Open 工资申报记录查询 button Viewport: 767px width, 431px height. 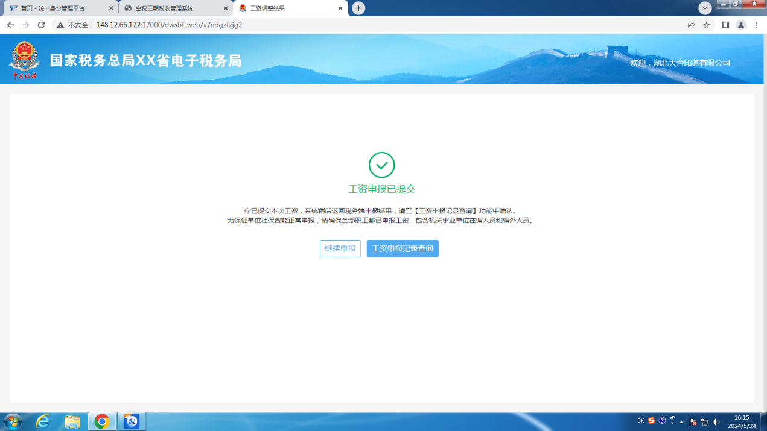(403, 248)
